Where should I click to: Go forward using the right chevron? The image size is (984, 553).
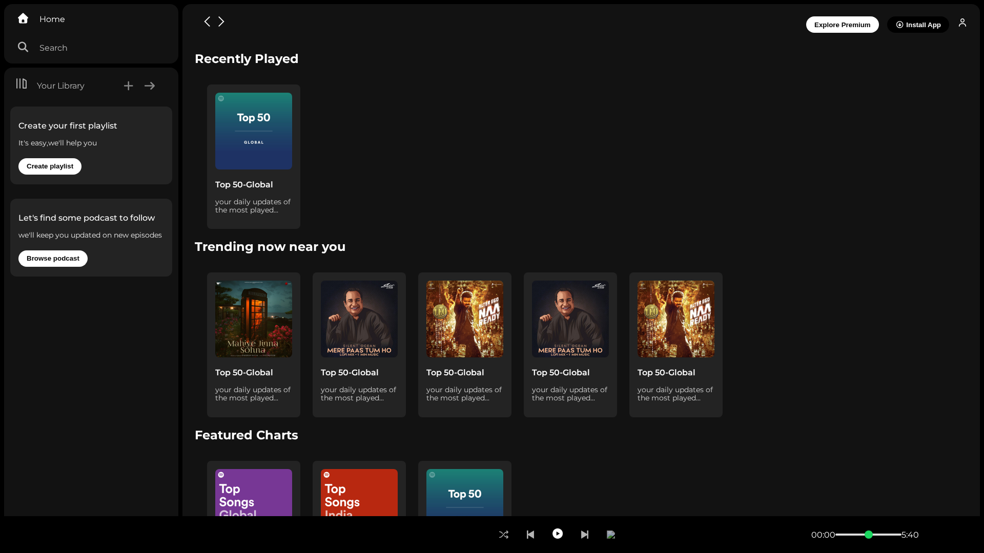(221, 22)
